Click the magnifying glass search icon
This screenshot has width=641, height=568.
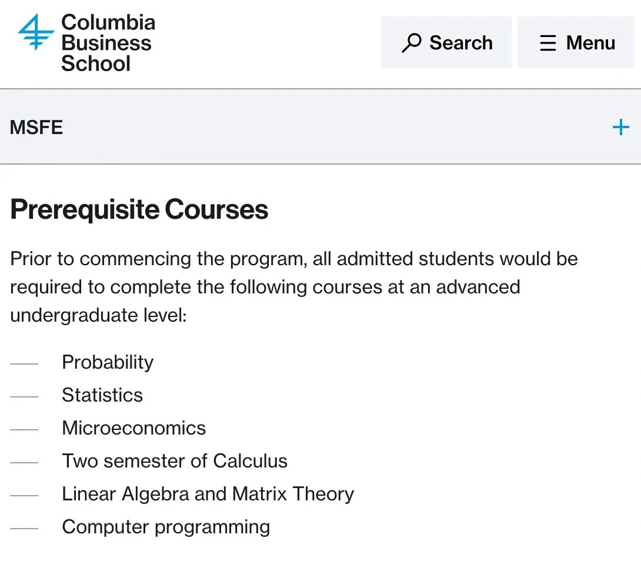pos(411,43)
